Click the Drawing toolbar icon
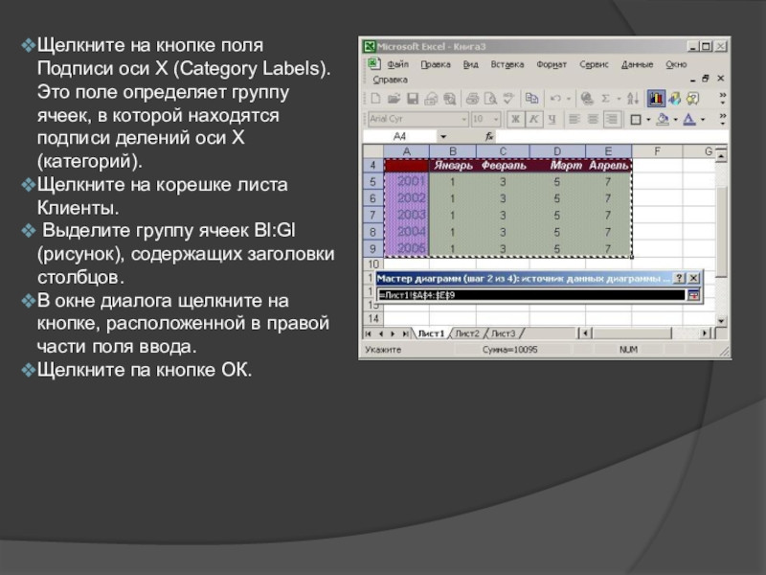The image size is (766, 575). click(x=675, y=99)
